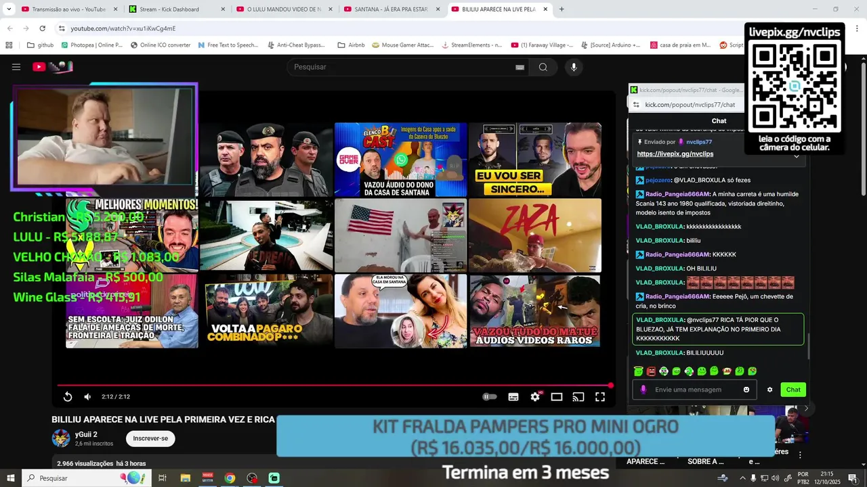
Task: Click the address bar URL
Action: [123, 28]
